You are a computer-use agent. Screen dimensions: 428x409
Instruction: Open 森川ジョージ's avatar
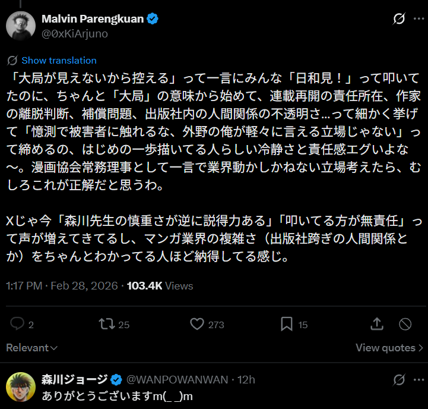(20, 387)
